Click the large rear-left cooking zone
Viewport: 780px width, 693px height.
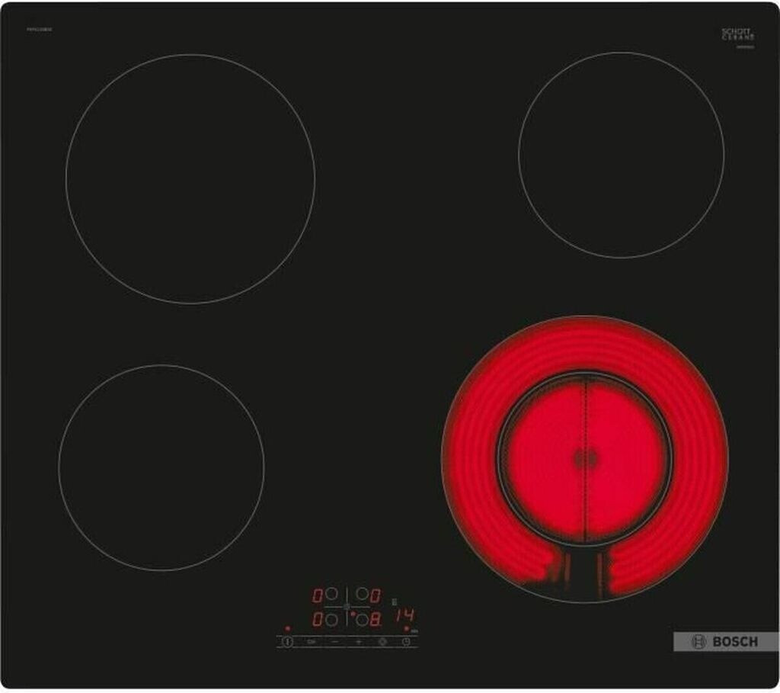190,178
